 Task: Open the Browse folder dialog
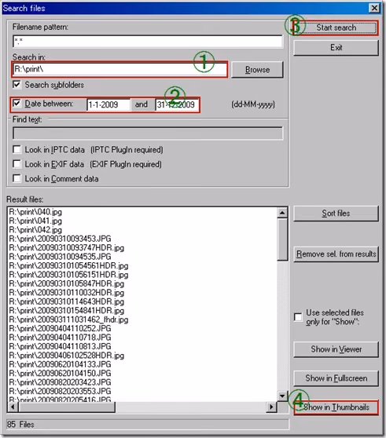pos(257,70)
